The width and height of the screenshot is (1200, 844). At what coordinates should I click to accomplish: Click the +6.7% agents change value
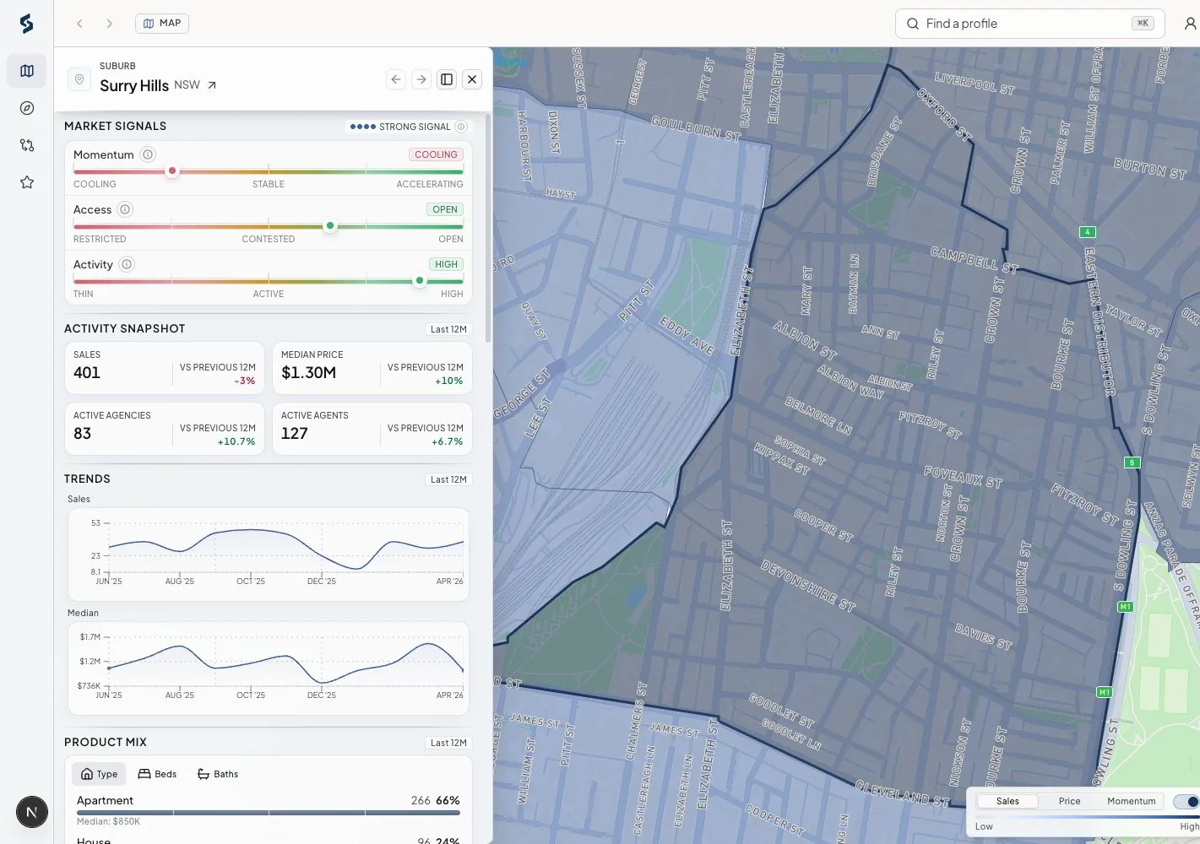(x=448, y=441)
